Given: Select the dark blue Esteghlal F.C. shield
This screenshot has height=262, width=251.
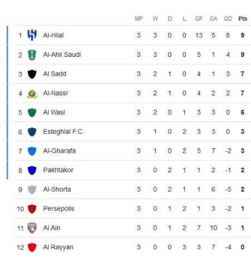Looking at the screenshot, I should (32, 132).
